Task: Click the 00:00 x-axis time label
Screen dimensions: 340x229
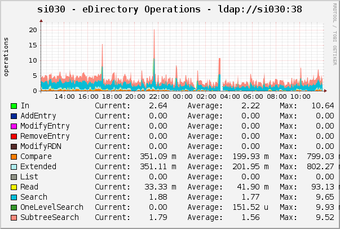Action: coord(183,96)
